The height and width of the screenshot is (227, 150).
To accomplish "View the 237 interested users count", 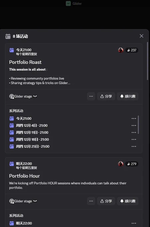I will pyautogui.click(x=132, y=50).
